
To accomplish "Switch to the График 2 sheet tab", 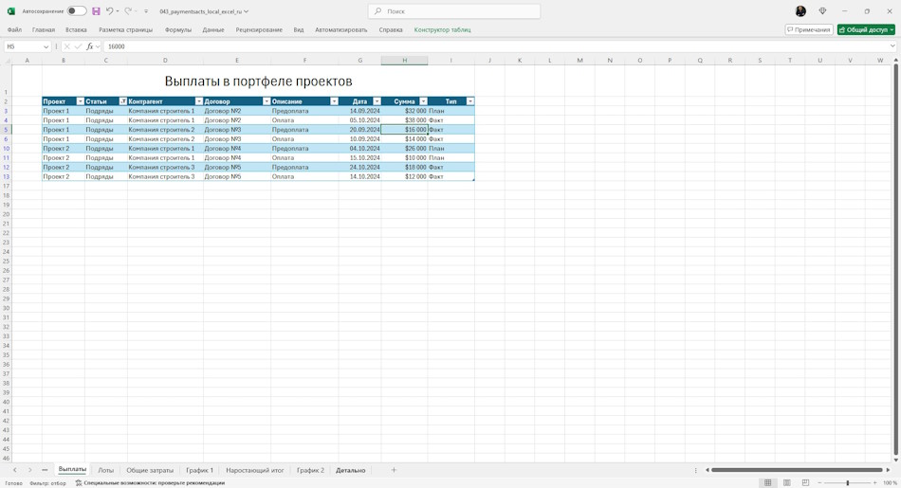I will 310,470.
